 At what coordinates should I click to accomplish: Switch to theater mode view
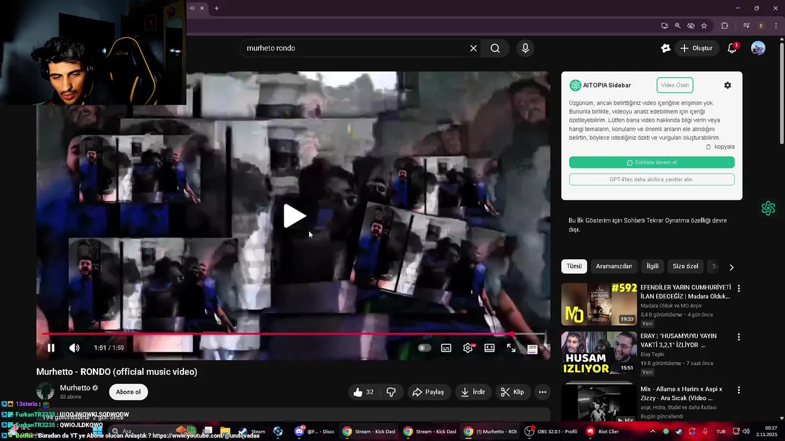(x=489, y=348)
